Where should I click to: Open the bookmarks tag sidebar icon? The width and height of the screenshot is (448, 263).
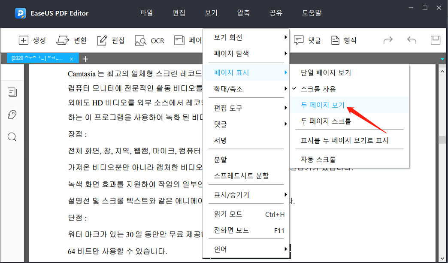12,115
